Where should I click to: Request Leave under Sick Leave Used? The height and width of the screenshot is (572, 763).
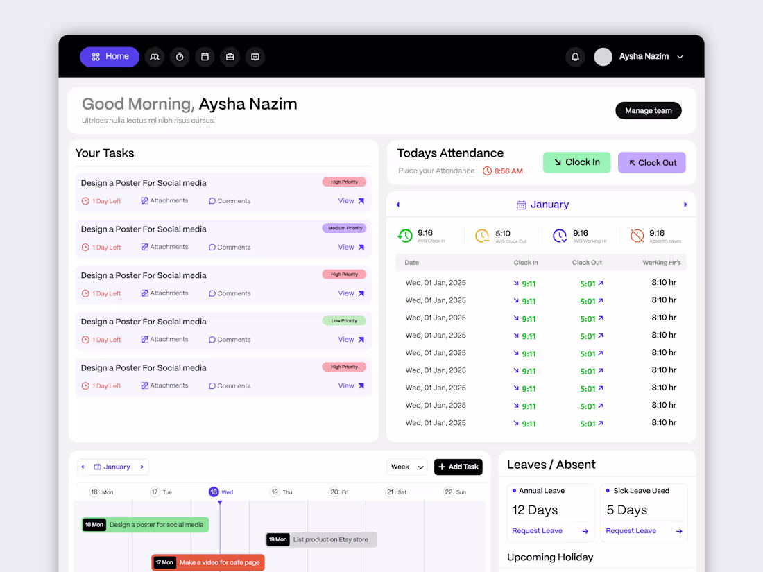pyautogui.click(x=631, y=530)
